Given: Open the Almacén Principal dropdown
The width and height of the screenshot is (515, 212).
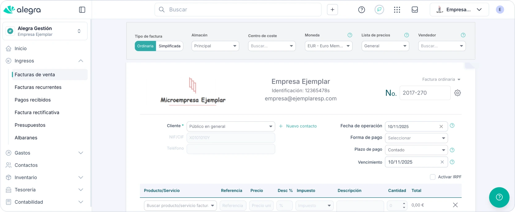Looking at the screenshot, I should 215,46.
